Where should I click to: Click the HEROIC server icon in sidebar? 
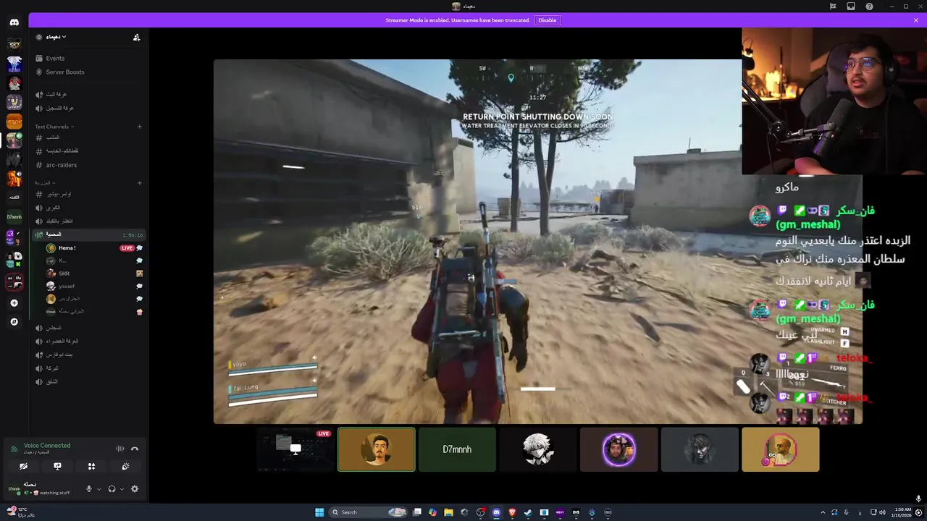coord(14,122)
